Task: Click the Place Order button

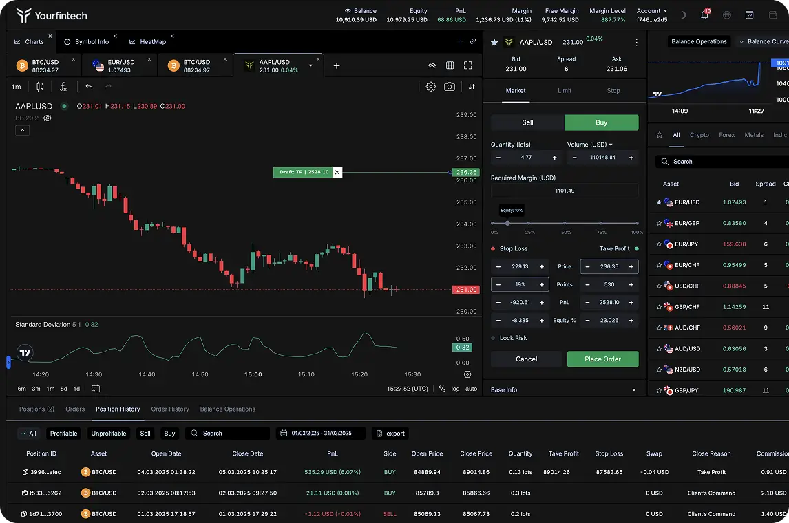Action: (603, 359)
